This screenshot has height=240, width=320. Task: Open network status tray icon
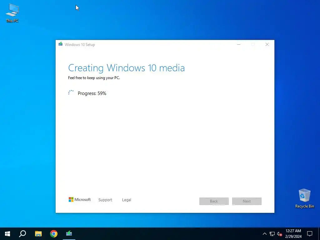[x=272, y=234]
